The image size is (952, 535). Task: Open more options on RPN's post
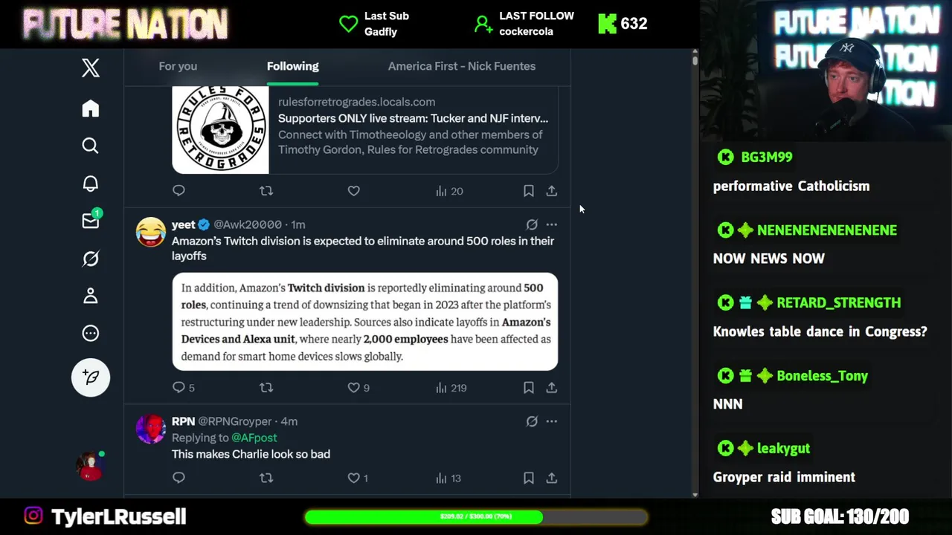pyautogui.click(x=552, y=421)
